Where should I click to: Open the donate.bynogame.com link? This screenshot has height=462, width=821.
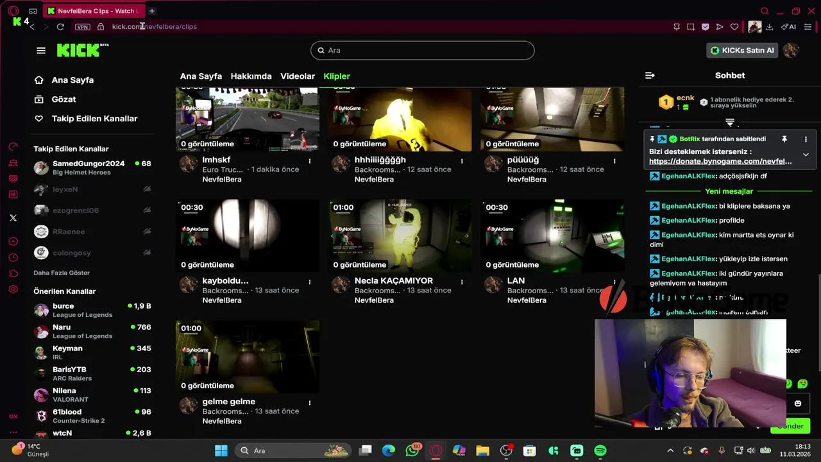pyautogui.click(x=720, y=162)
